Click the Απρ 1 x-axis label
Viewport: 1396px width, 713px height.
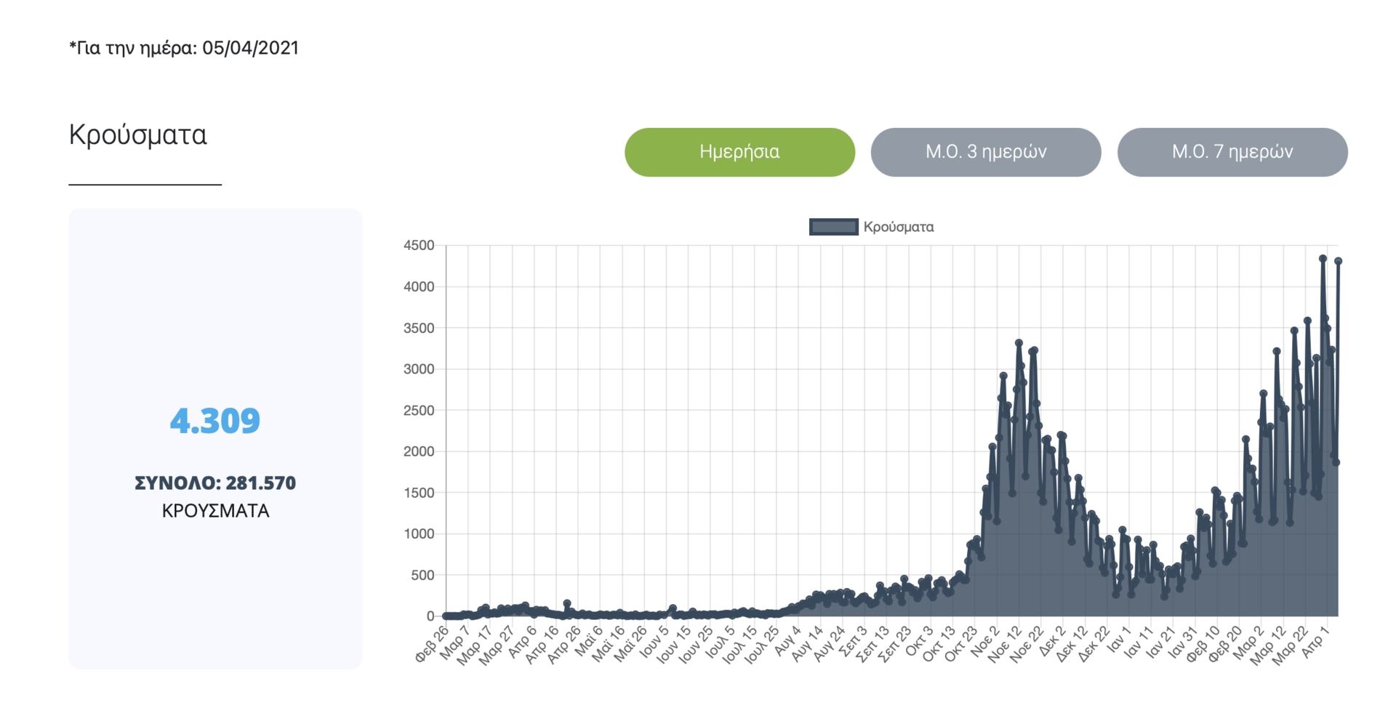click(x=1317, y=641)
